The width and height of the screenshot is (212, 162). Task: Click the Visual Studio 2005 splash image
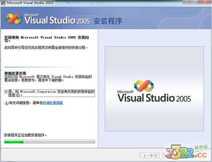tap(154, 89)
